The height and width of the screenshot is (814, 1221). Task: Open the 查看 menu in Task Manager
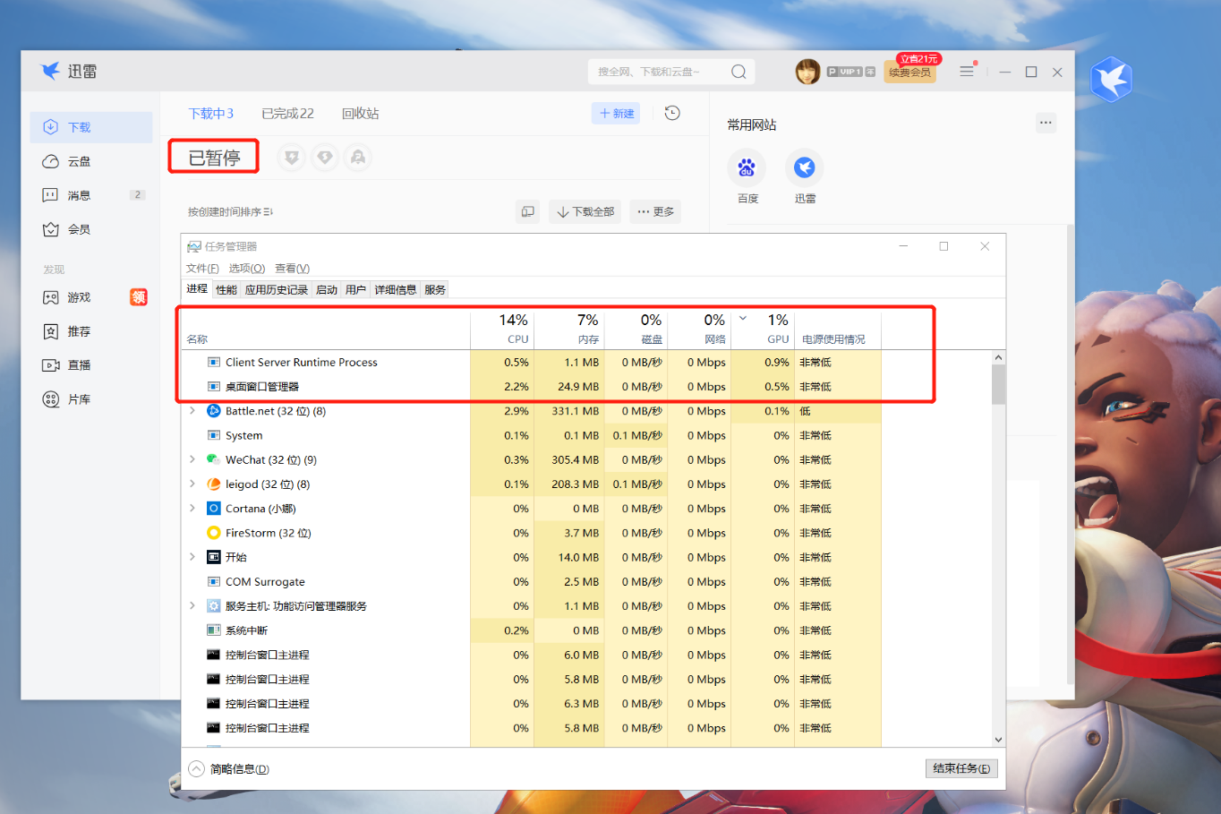click(x=291, y=268)
